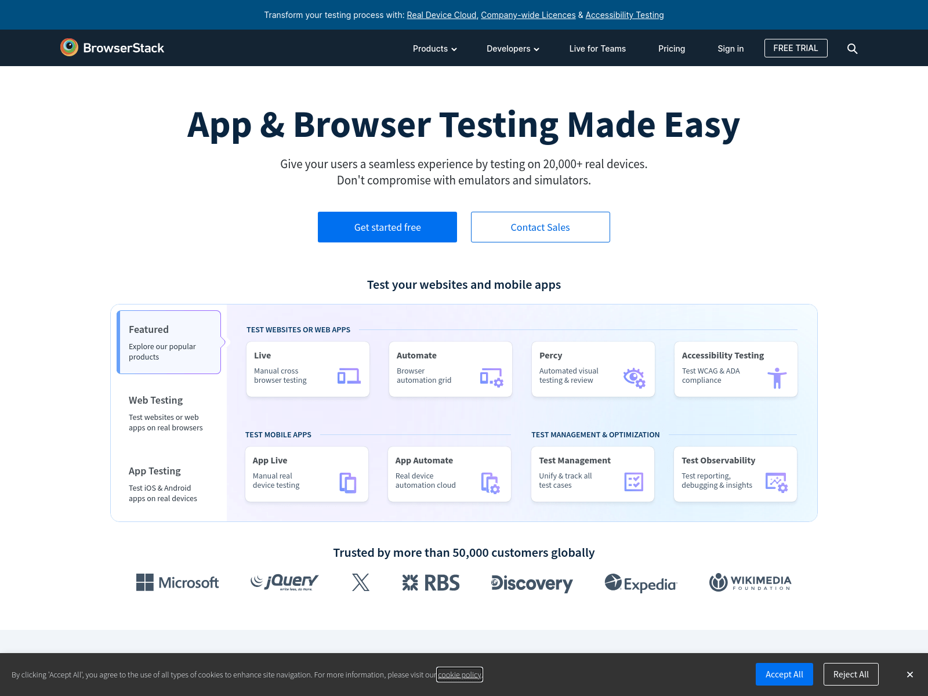Click the App Automate phone-gear icon
The height and width of the screenshot is (696, 928).
490,483
